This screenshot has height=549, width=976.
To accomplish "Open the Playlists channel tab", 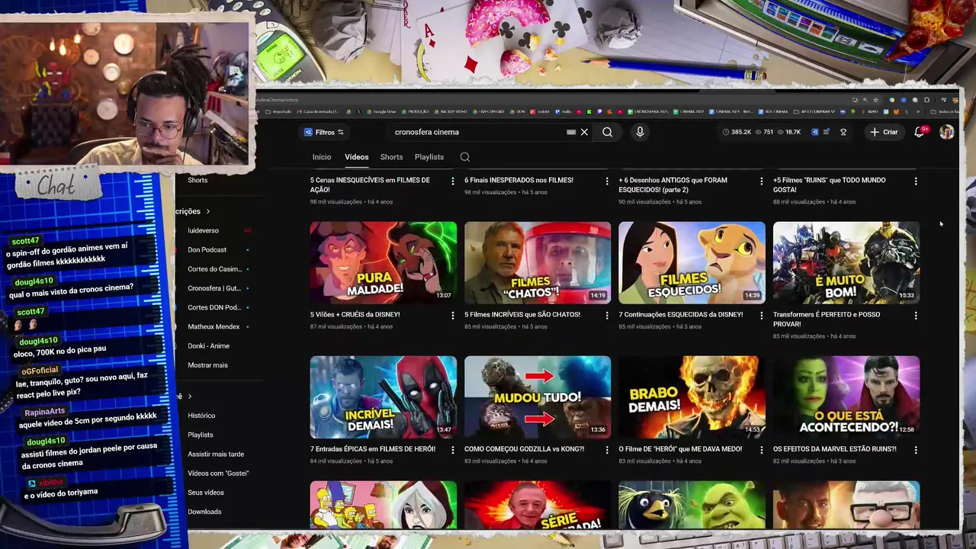I will (429, 157).
